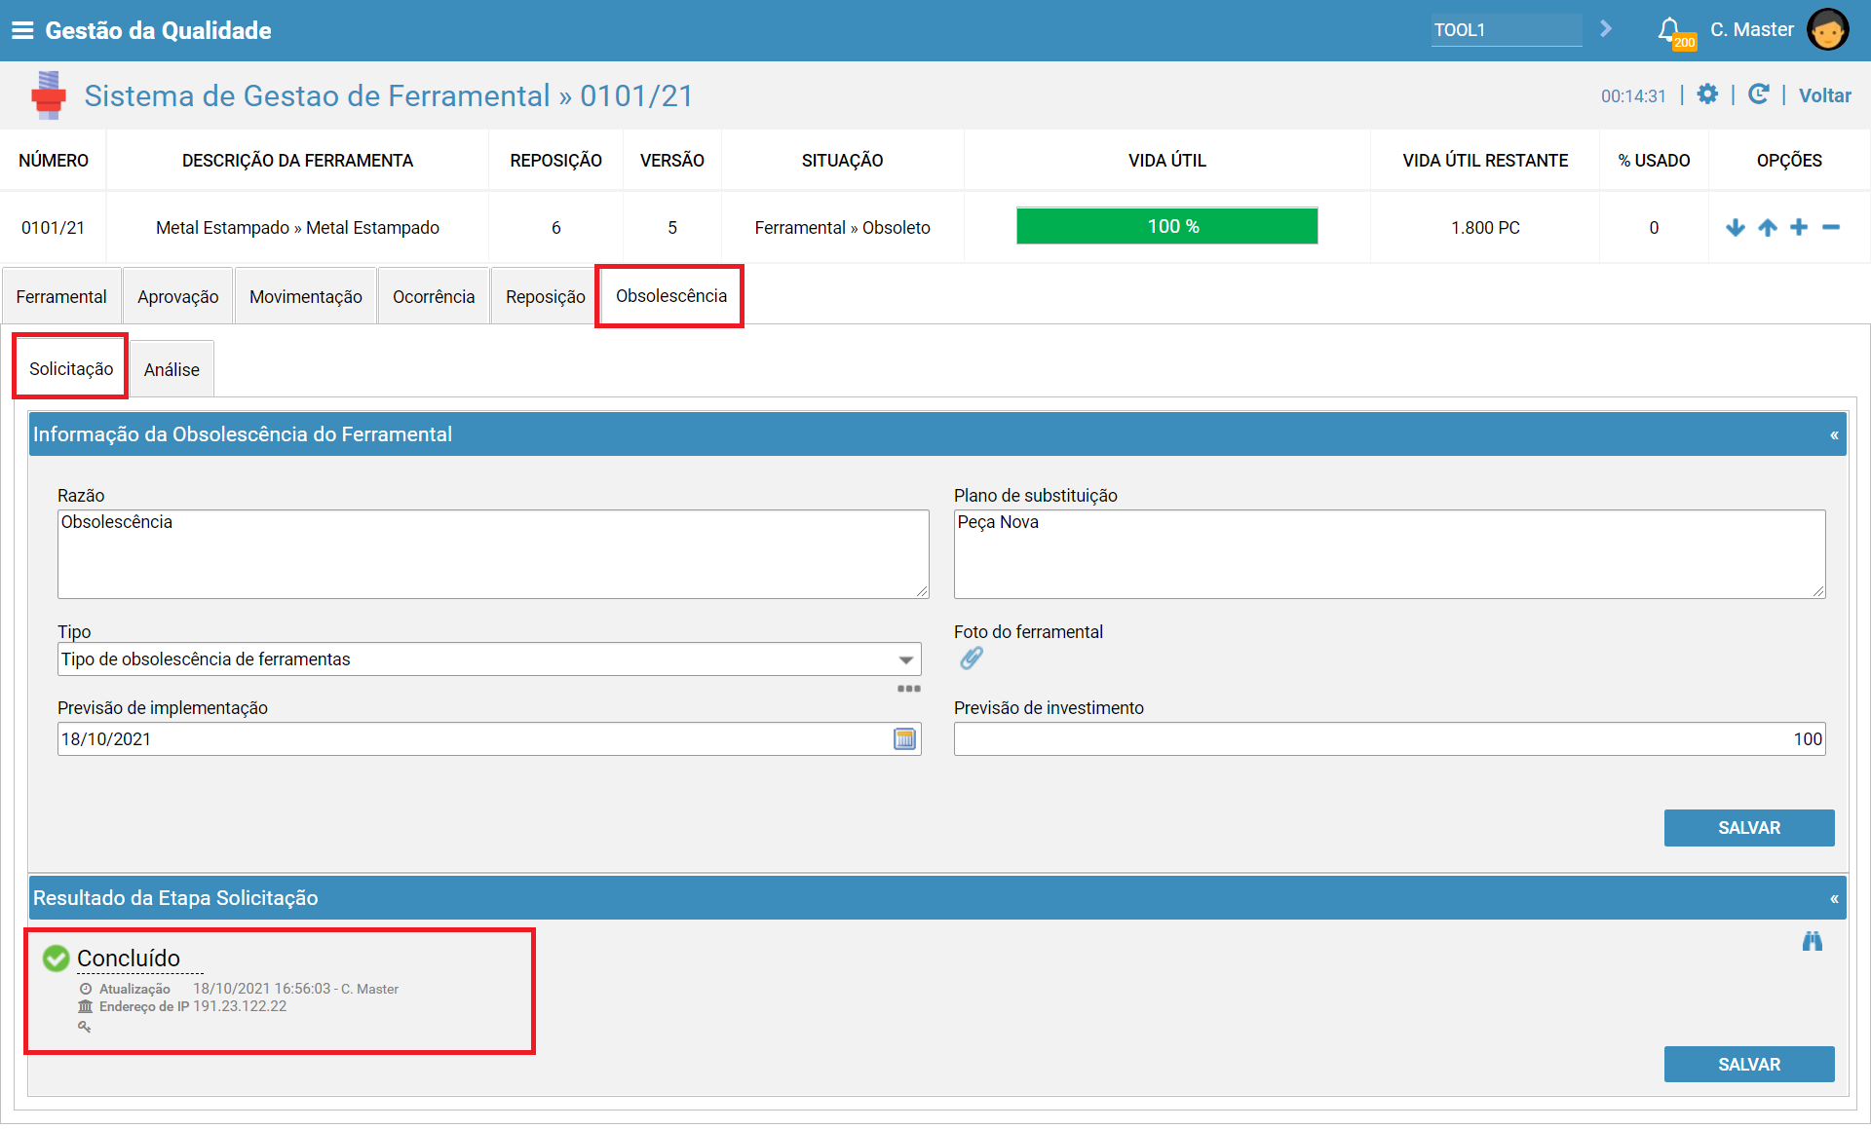Viewport: 1871px width, 1129px height.
Task: Click the minus icon in Opções
Action: click(x=1831, y=228)
